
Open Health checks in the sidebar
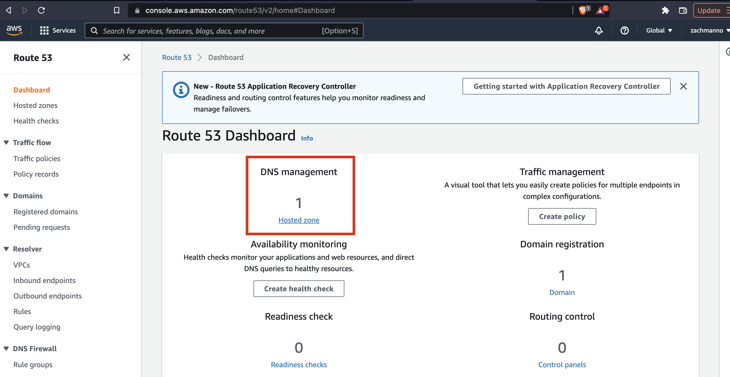(36, 121)
